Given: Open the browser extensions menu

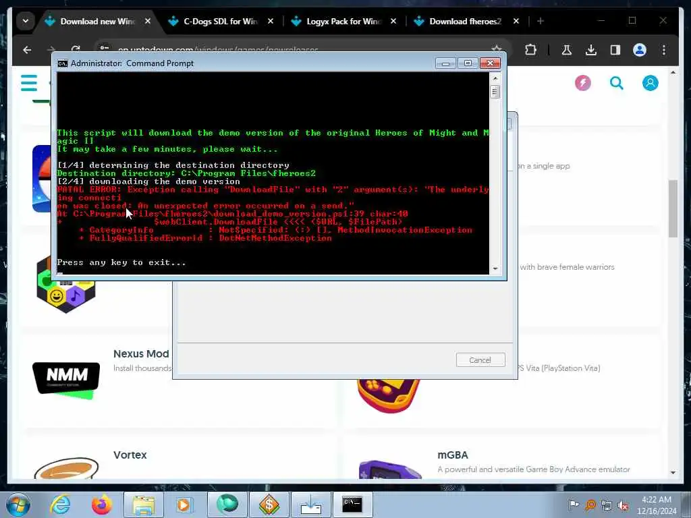Looking at the screenshot, I should (530, 50).
